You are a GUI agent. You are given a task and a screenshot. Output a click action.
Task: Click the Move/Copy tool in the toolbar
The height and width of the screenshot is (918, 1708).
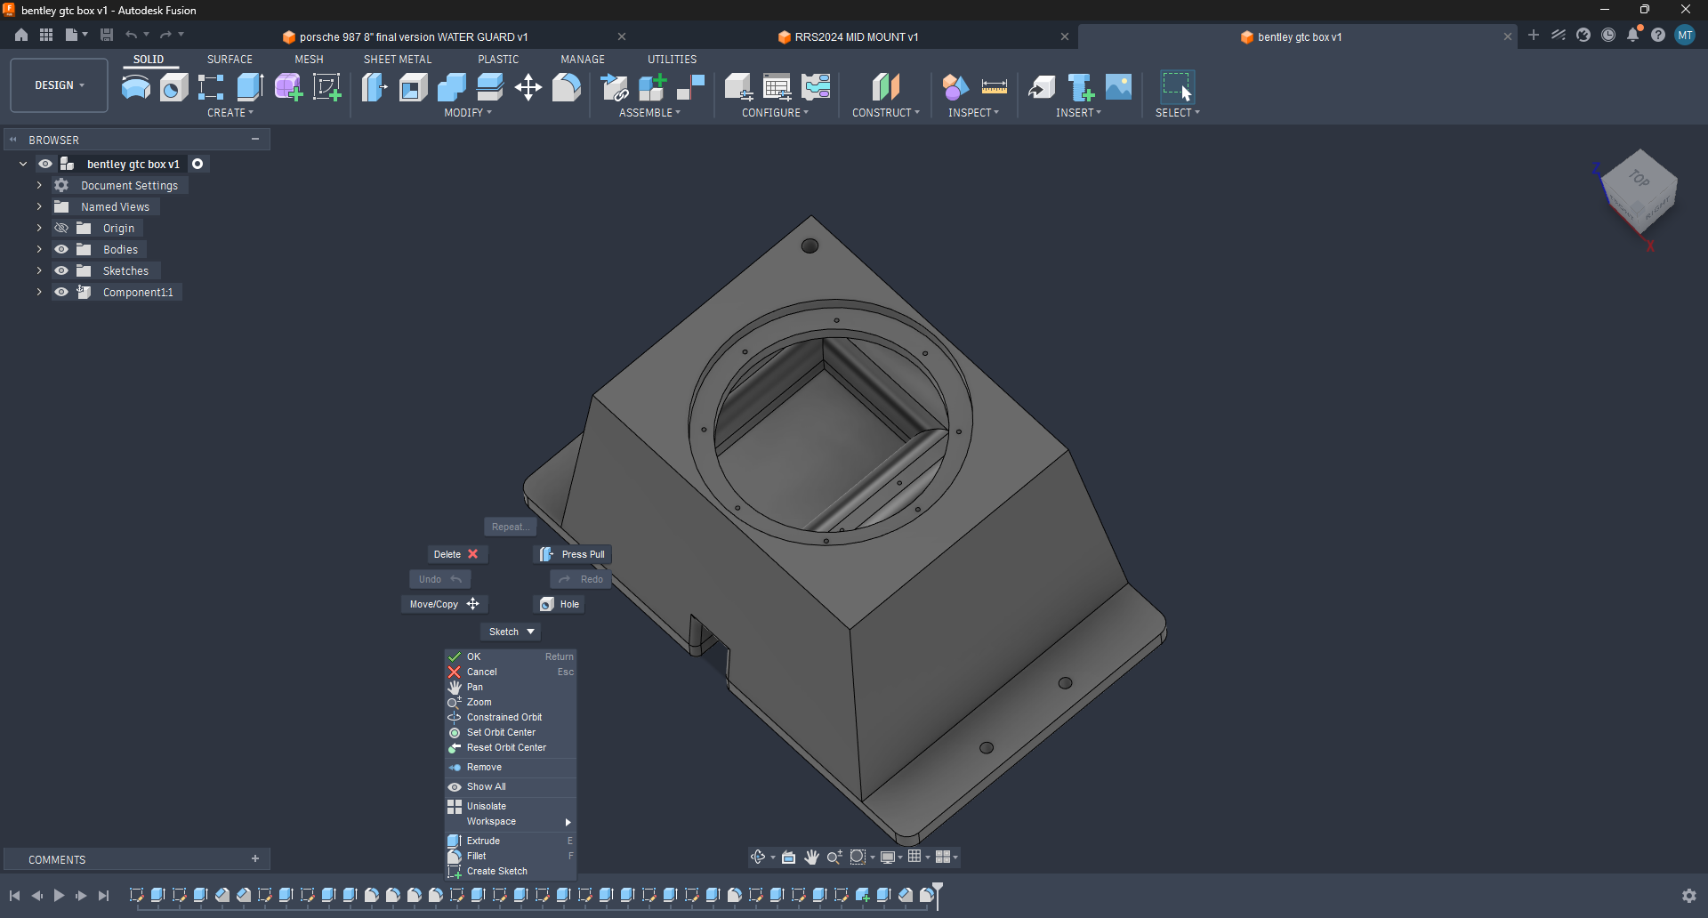[x=528, y=87]
